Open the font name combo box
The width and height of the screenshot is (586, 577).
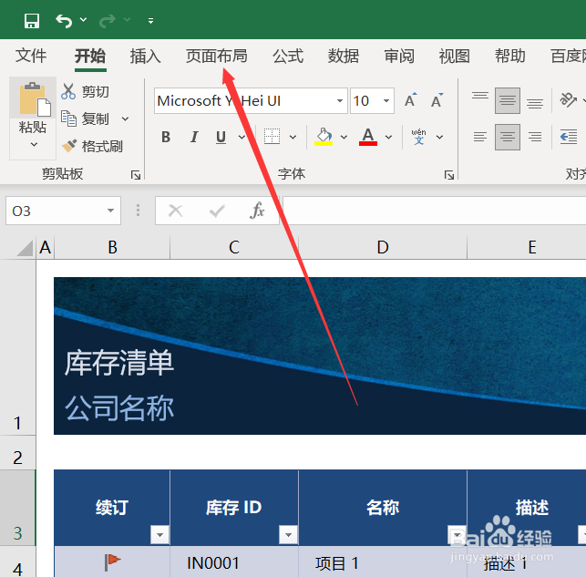click(x=251, y=100)
